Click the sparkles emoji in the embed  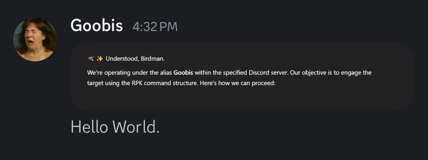[x=100, y=58]
